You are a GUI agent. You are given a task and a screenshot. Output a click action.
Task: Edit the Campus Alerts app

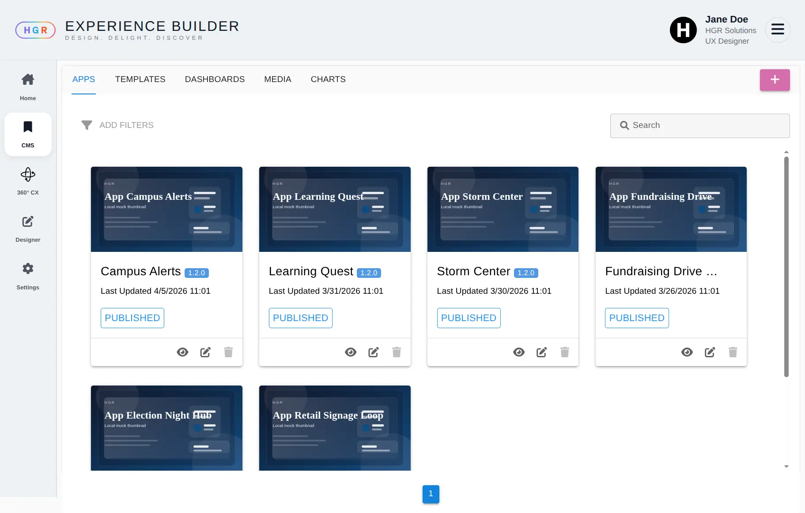click(205, 352)
